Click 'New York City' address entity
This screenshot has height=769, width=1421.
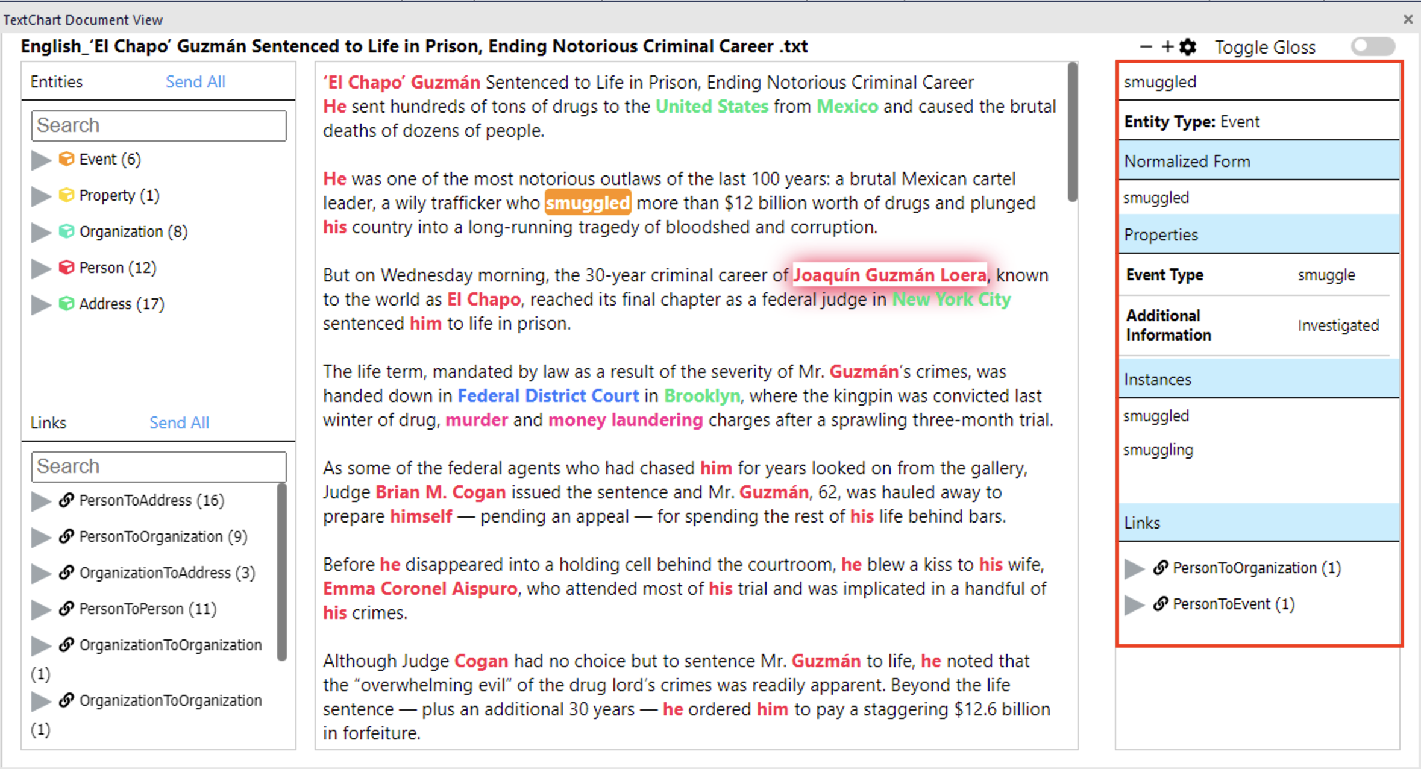[951, 300]
